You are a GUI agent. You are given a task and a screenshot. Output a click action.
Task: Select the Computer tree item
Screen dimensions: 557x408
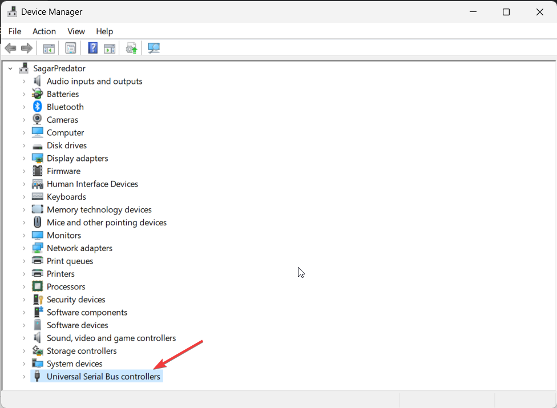[x=66, y=132]
